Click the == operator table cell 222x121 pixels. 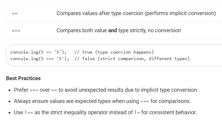15,14
